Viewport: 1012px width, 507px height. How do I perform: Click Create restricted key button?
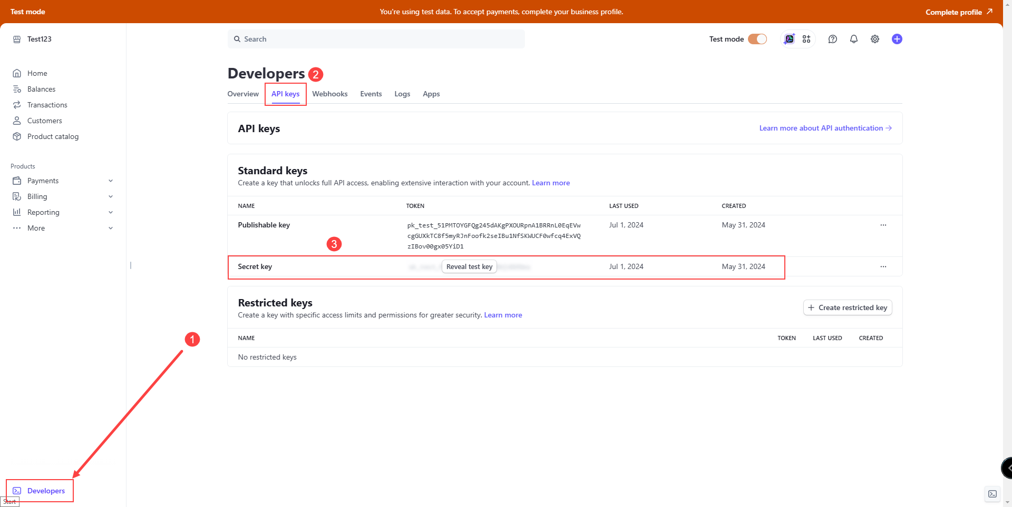pyautogui.click(x=847, y=307)
